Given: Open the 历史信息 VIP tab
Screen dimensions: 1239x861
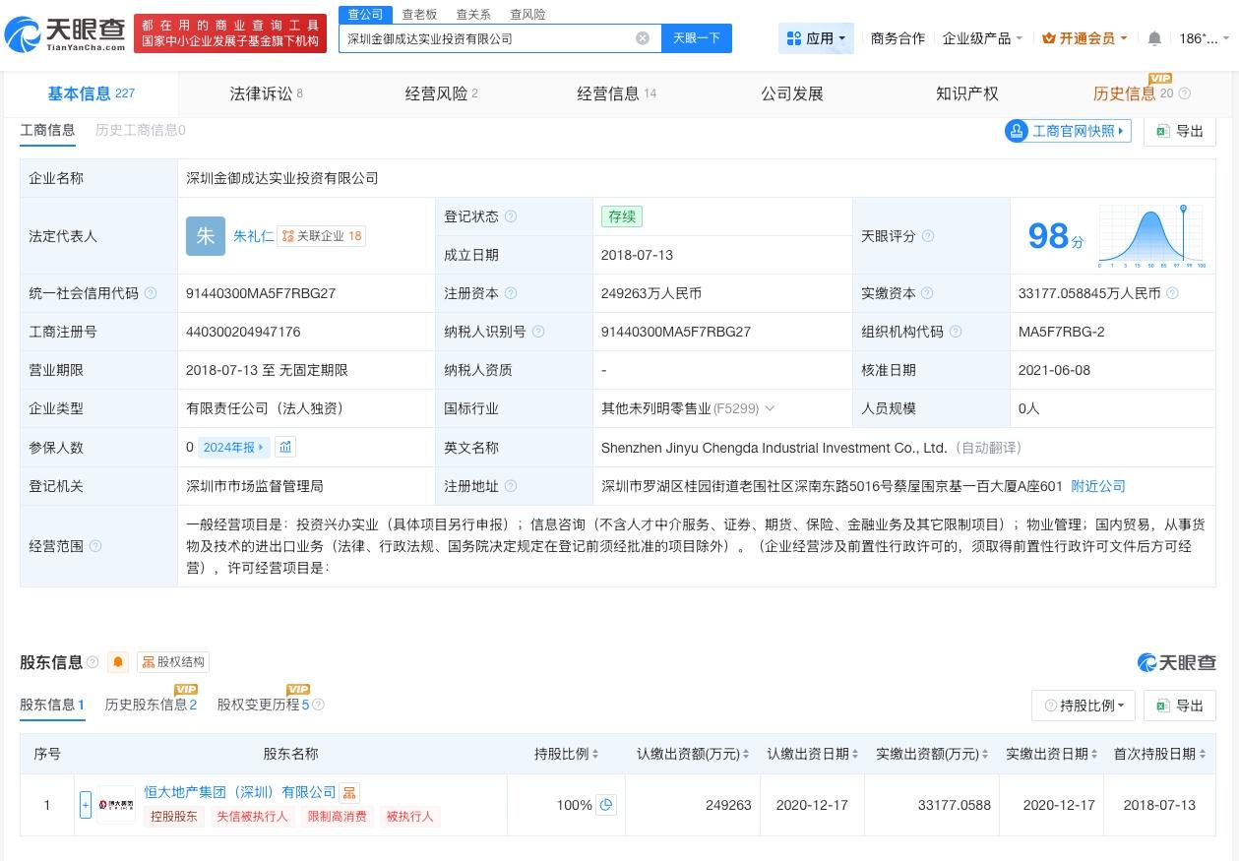Looking at the screenshot, I should tap(1134, 93).
